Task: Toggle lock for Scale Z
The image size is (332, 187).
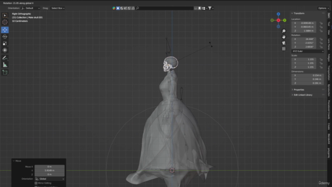Action: tap(321, 67)
